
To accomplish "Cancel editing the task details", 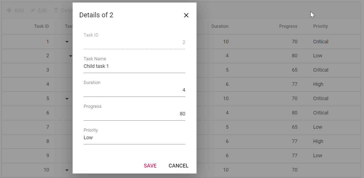I will coord(178,165).
